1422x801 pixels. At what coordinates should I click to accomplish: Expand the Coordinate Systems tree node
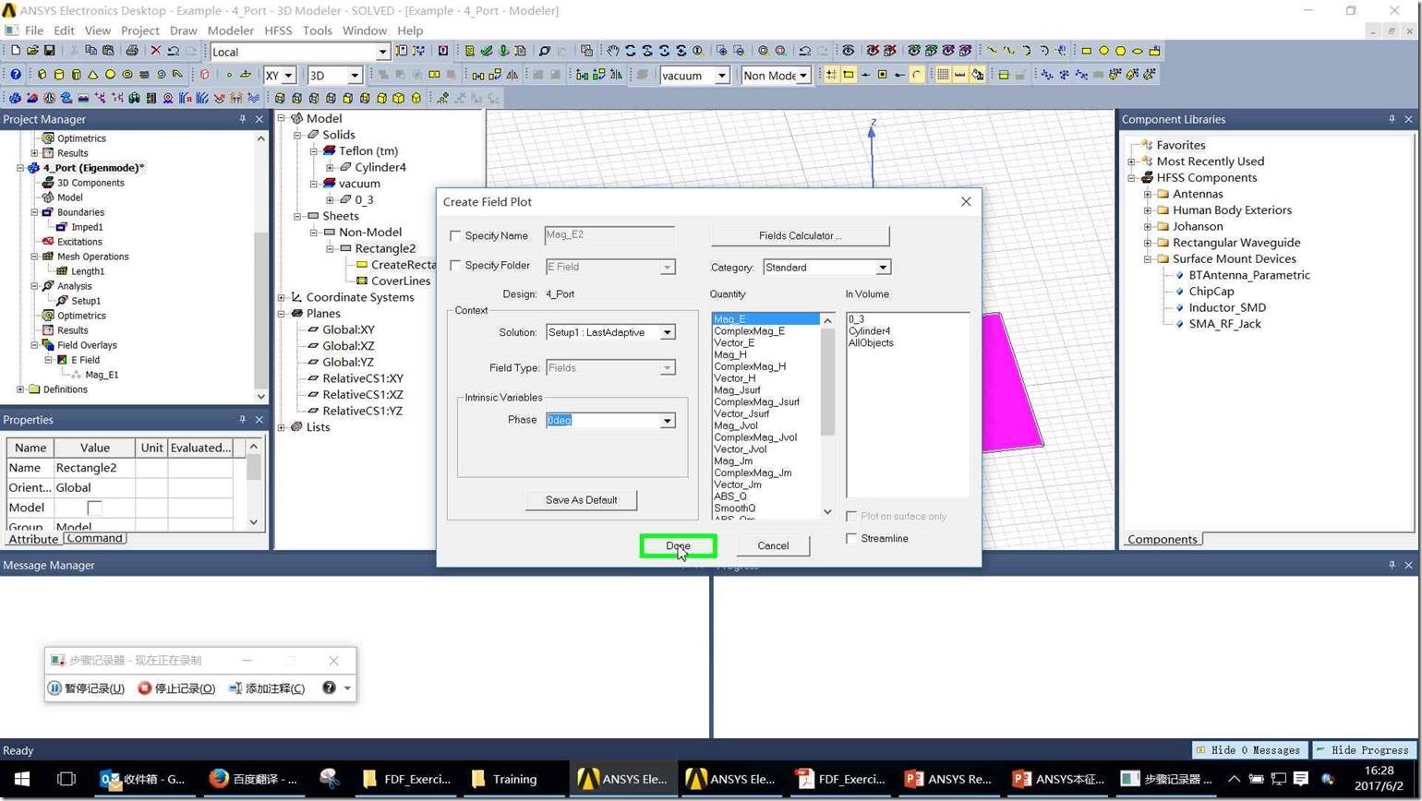(x=282, y=297)
